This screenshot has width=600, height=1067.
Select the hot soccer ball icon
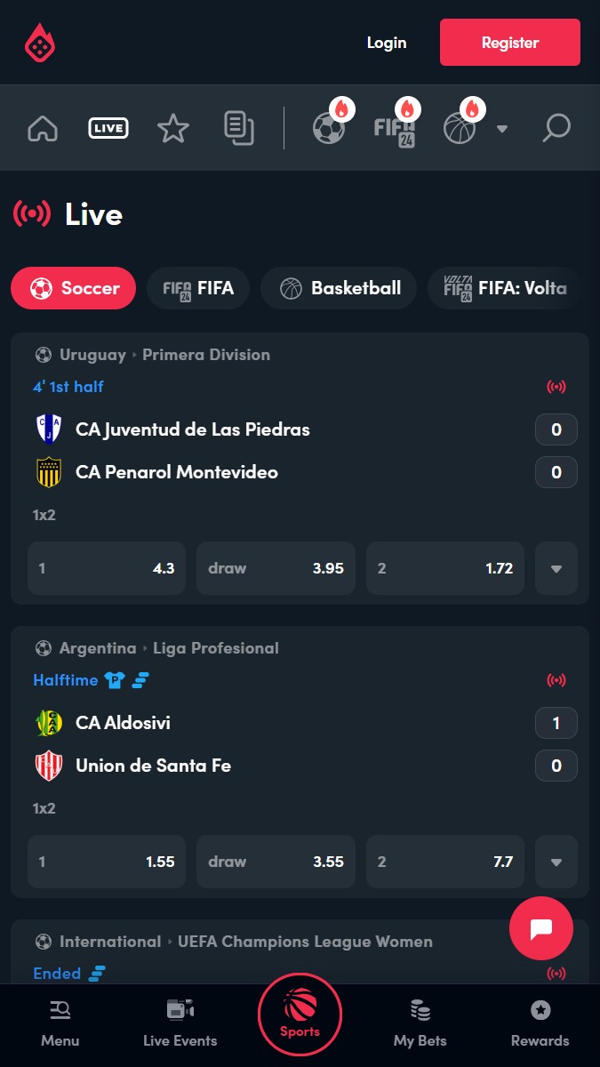pos(330,128)
